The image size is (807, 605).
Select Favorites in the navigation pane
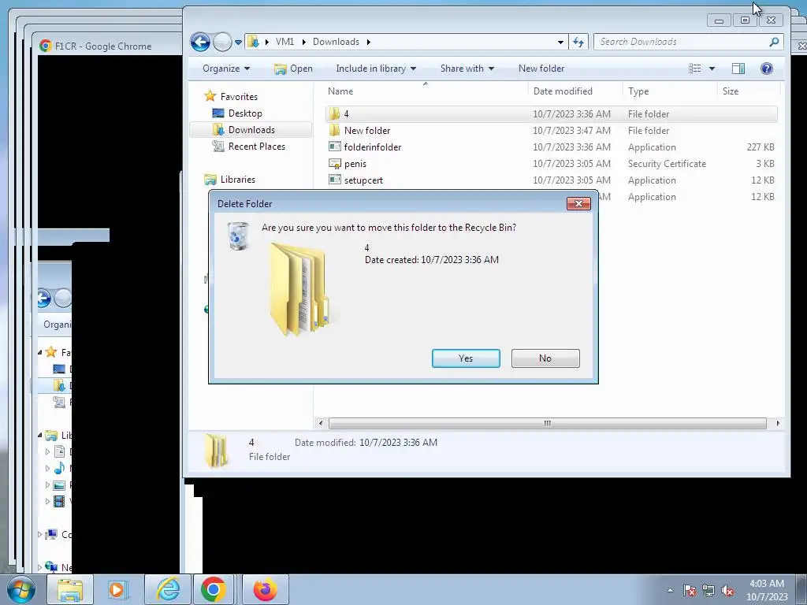(238, 97)
